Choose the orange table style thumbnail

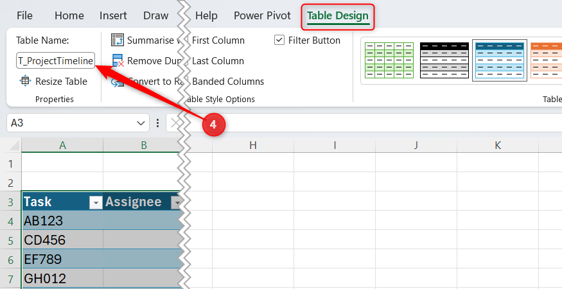point(546,60)
